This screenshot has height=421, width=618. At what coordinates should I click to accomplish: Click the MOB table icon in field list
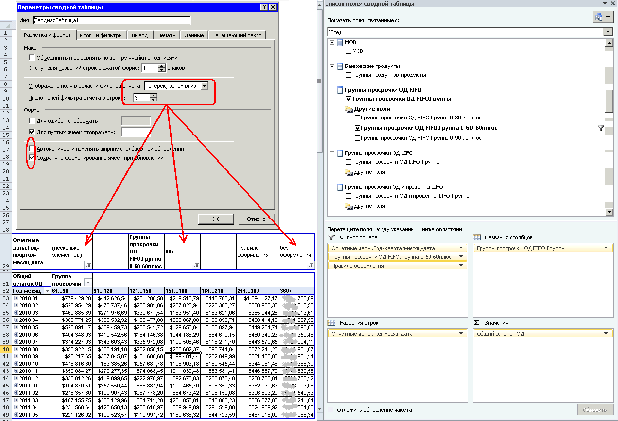point(340,43)
